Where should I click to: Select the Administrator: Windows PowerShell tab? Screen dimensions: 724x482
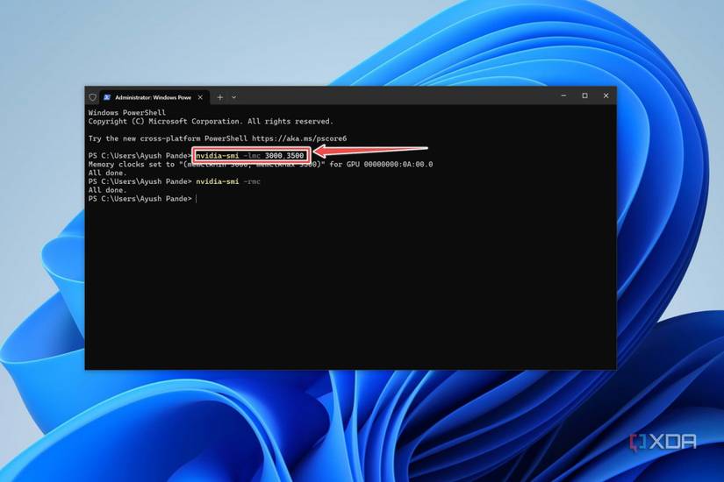(154, 97)
